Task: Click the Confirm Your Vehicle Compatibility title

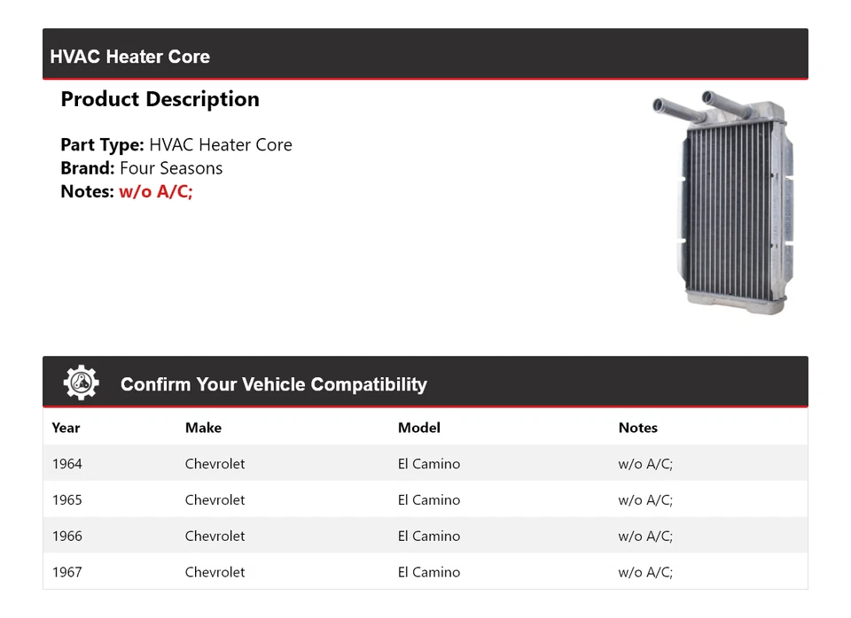Action: (274, 384)
